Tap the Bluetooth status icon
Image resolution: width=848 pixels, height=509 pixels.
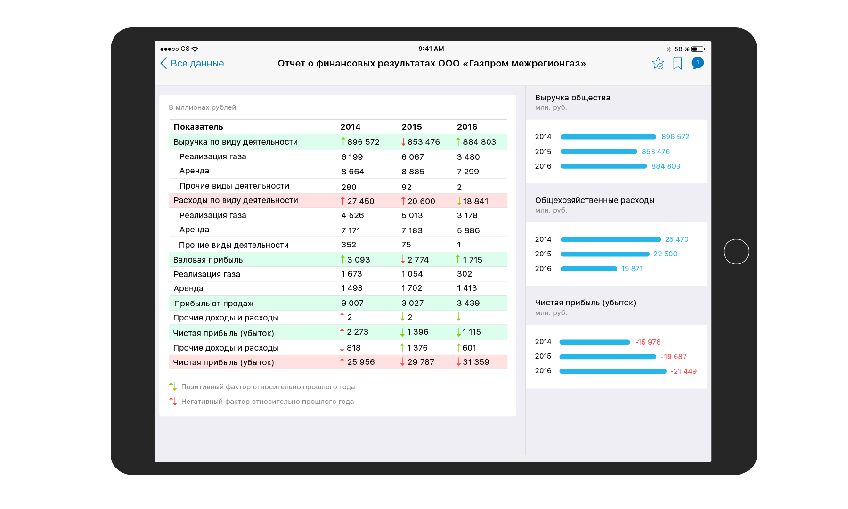669,49
